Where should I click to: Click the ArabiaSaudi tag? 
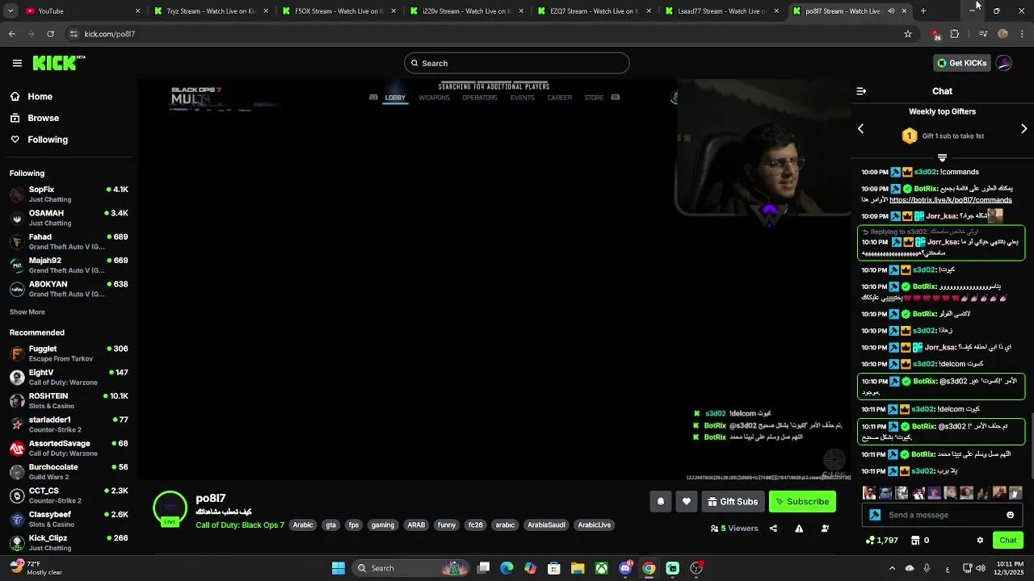coord(547,525)
